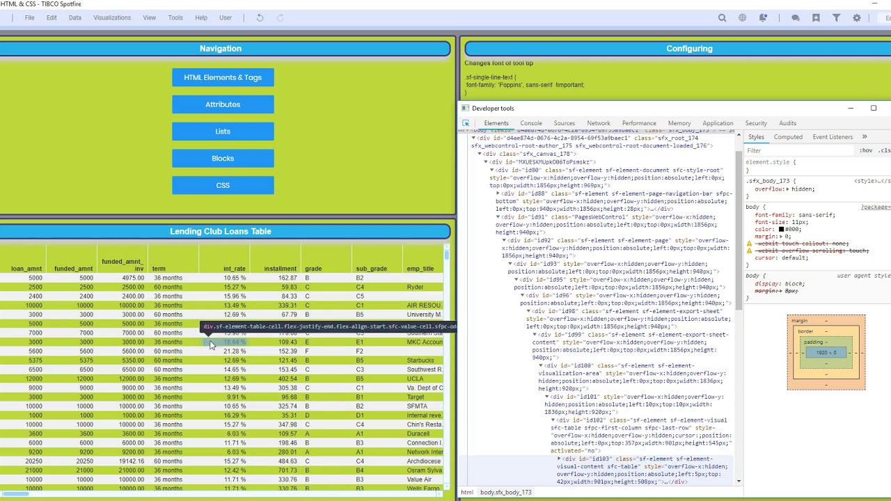Switch to the Elements tab in DevTools
Image resolution: width=891 pixels, height=501 pixels.
pyautogui.click(x=496, y=123)
